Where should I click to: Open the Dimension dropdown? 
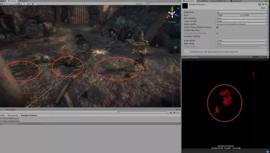(241, 12)
